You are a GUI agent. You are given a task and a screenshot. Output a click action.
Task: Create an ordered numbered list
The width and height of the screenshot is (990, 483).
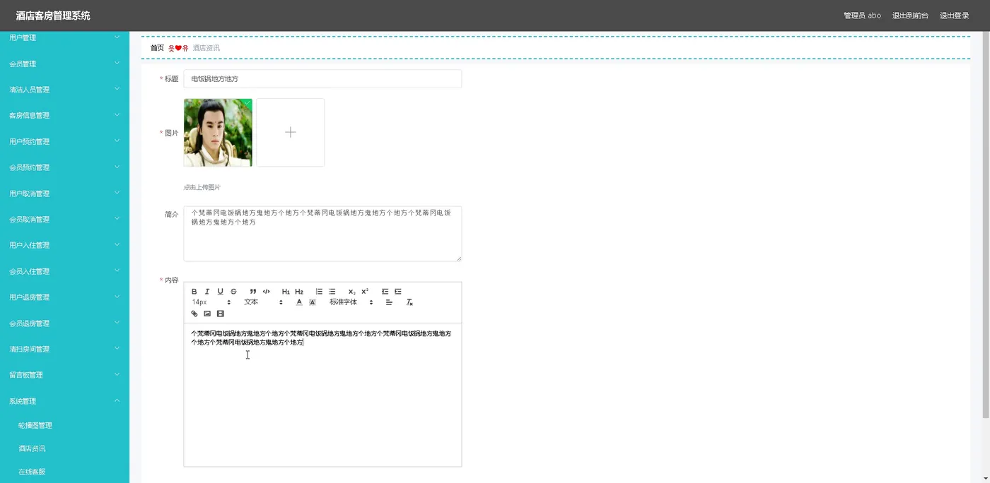(x=319, y=292)
